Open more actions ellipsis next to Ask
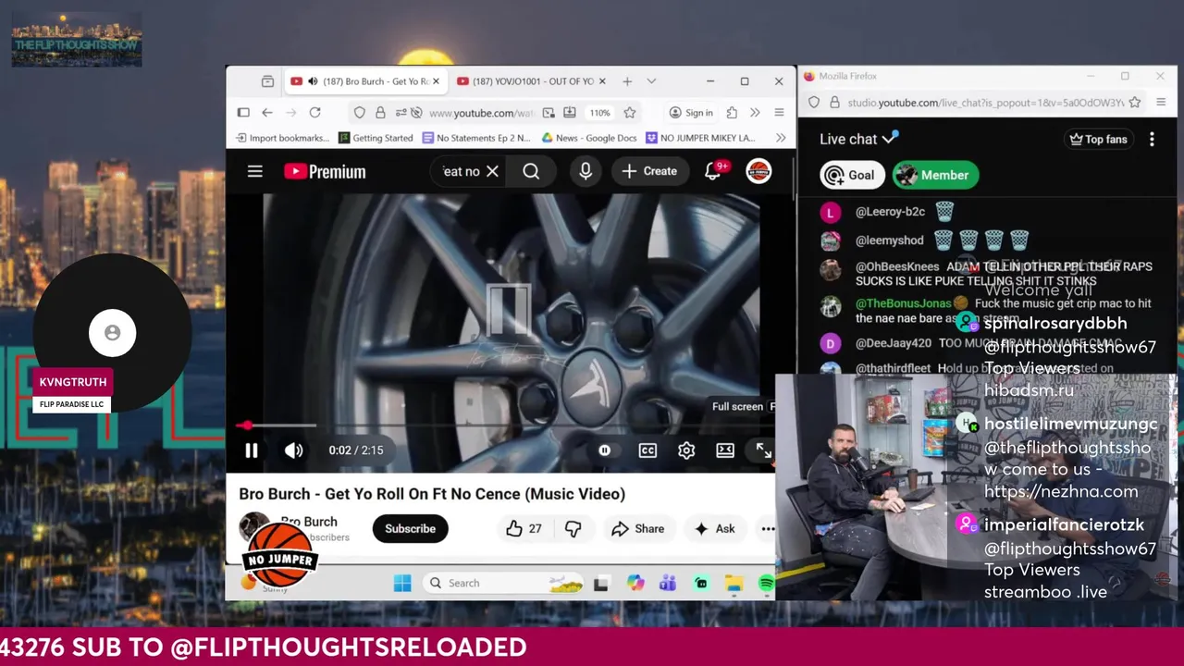Screen dimensions: 1184x666 768,529
